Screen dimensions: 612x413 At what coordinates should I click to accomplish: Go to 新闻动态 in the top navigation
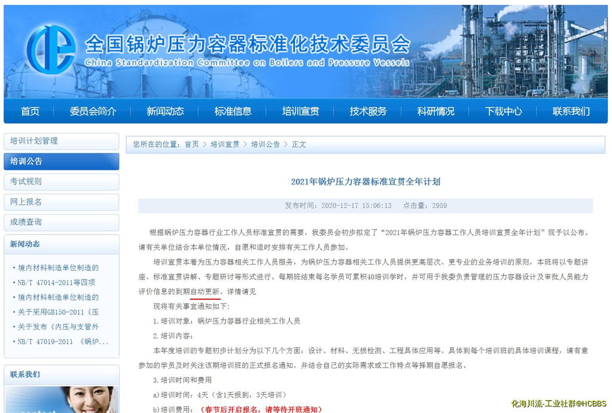[x=165, y=111]
